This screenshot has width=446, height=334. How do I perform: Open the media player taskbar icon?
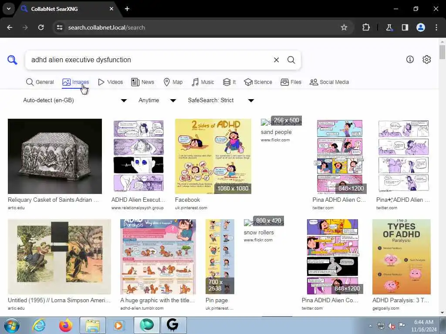[x=118, y=325]
